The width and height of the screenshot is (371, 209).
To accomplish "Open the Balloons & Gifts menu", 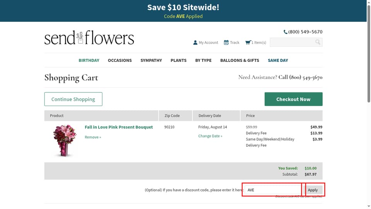I will coord(240,60).
